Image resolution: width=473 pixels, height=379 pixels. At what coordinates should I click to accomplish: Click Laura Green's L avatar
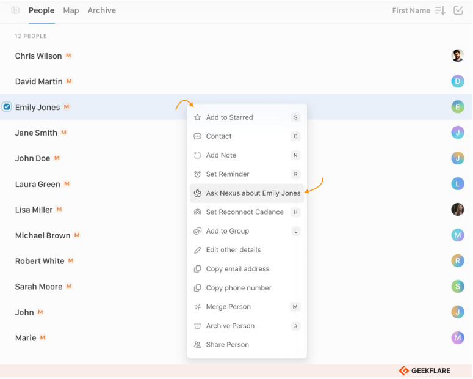457,184
